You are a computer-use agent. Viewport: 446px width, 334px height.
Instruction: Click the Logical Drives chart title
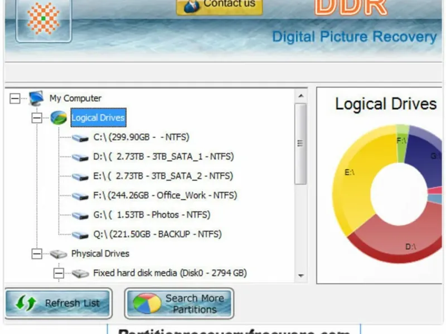pos(386,104)
